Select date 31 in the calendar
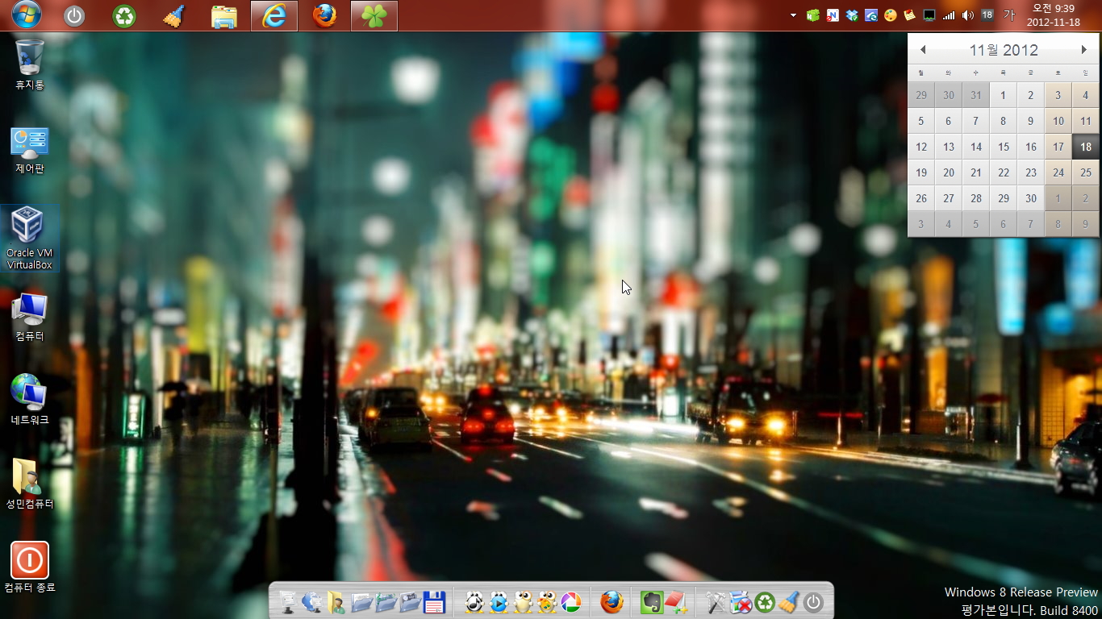Viewport: 1102px width, 619px height. coord(976,95)
